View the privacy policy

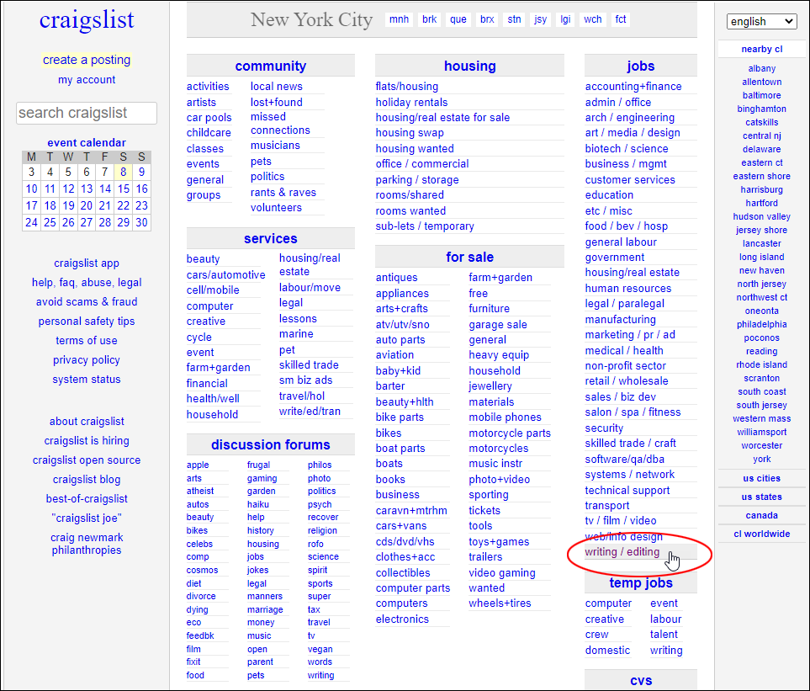(87, 360)
